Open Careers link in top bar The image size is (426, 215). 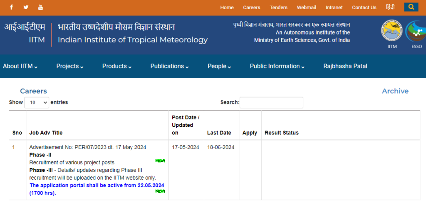(x=252, y=7)
